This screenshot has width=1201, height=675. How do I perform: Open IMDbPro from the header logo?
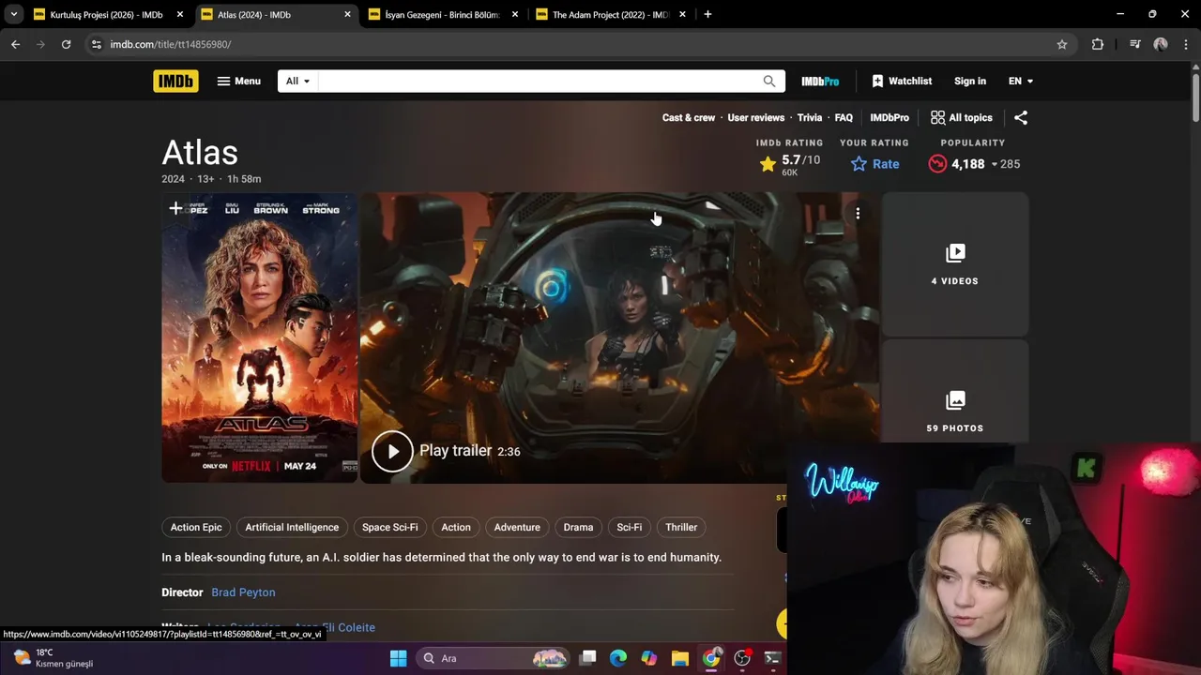[x=820, y=82]
